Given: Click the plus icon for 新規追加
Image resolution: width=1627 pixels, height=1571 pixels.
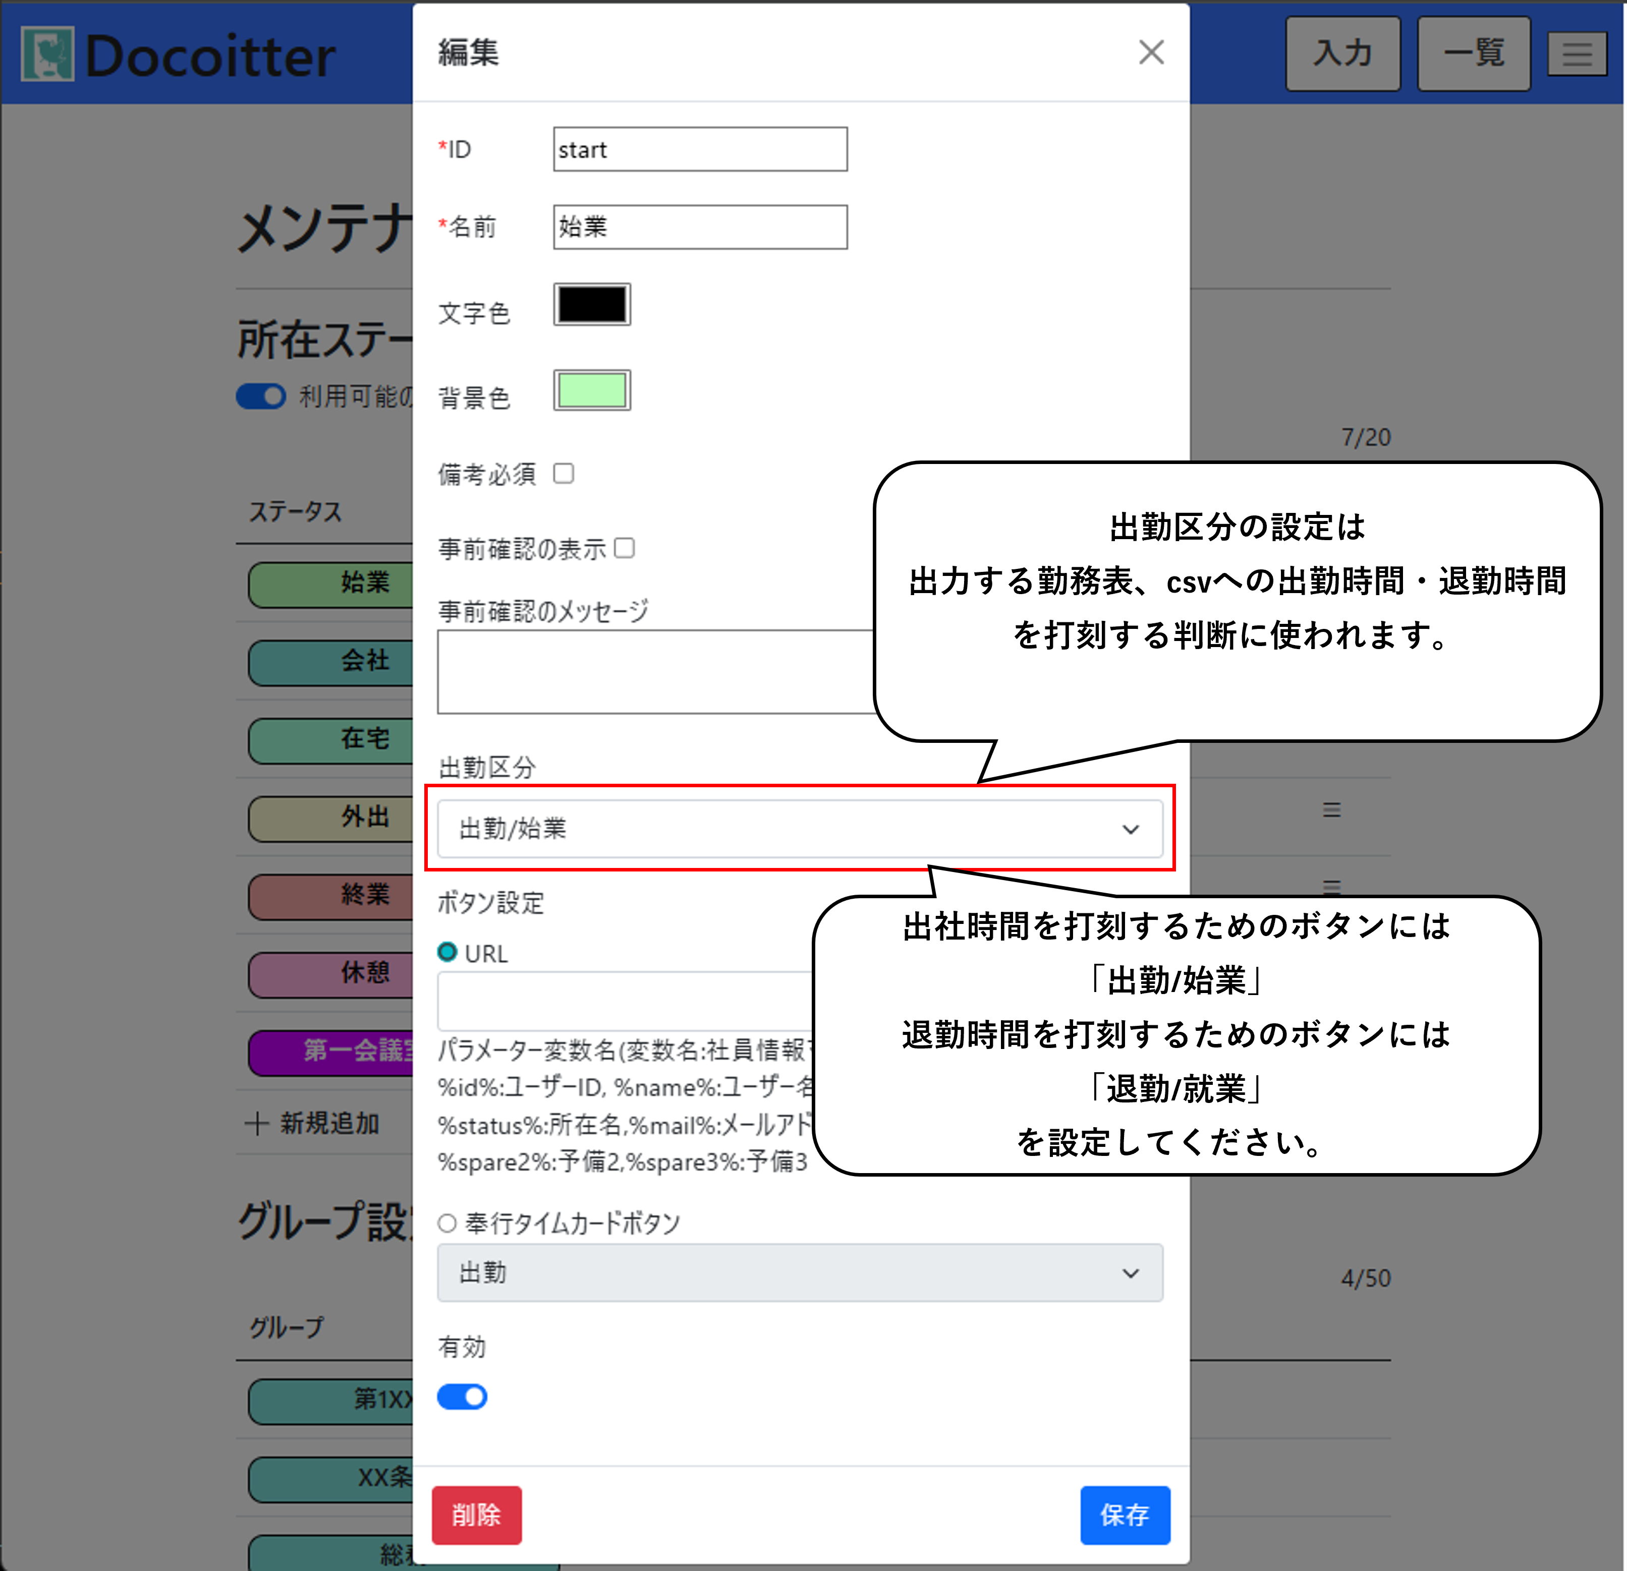Looking at the screenshot, I should coord(256,1124).
